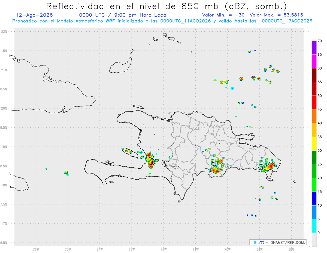Screen dimensions: 327x253
Task: Click the colorbar tick label "30"
Action: [x=320, y=151]
